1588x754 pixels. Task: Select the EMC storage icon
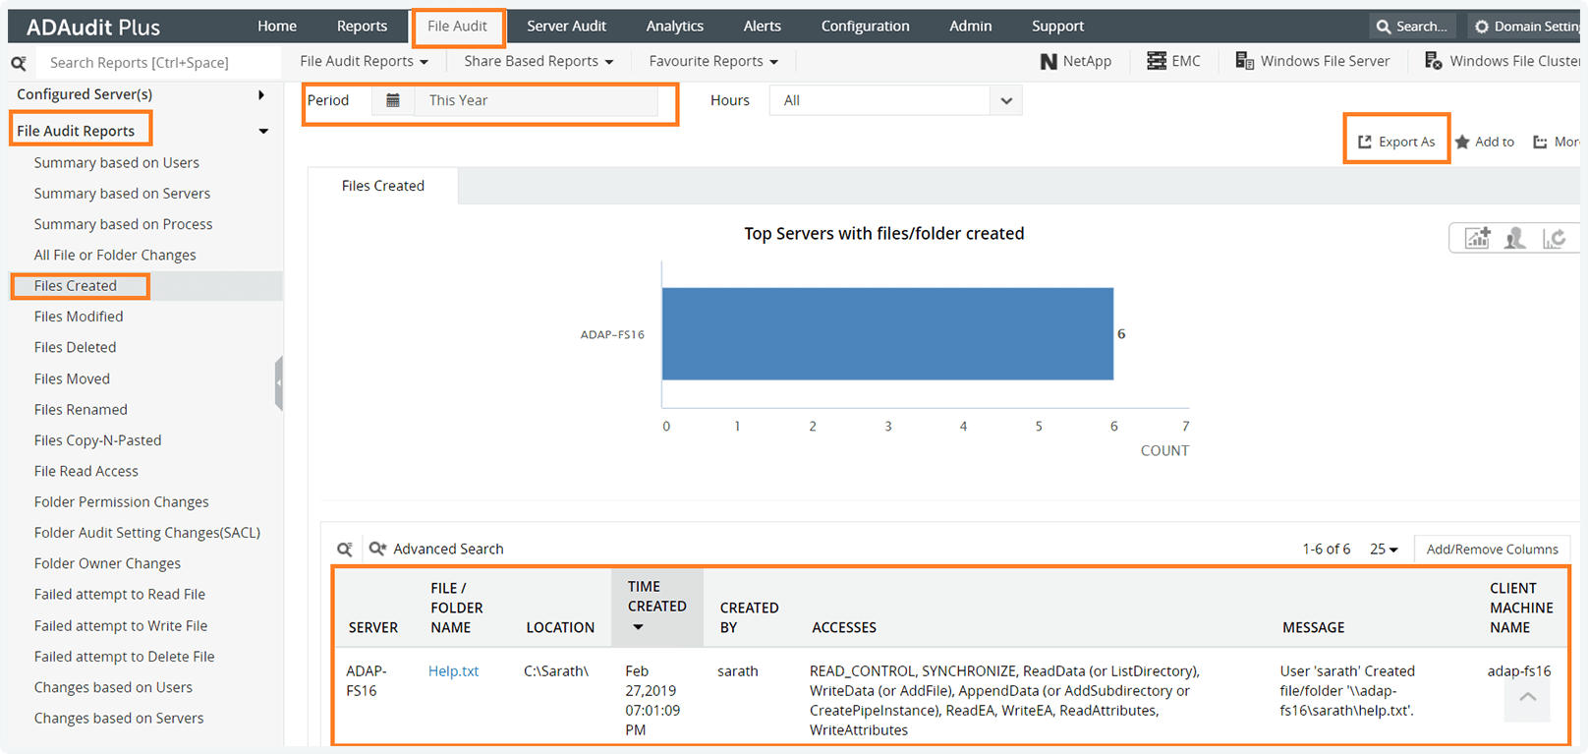(x=1157, y=61)
